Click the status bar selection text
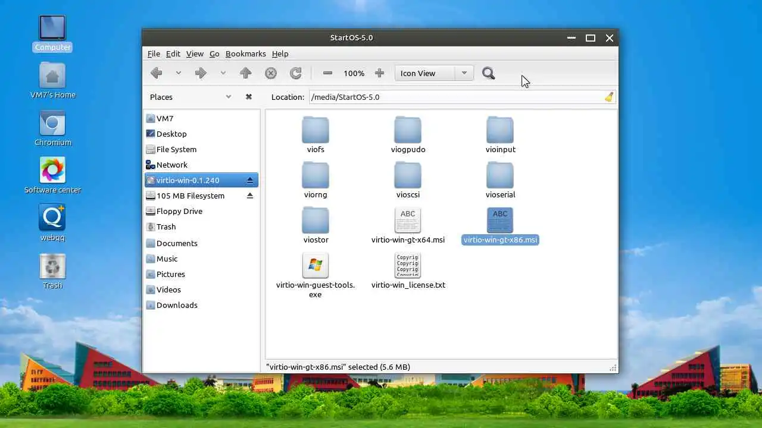The height and width of the screenshot is (428, 762). (338, 367)
